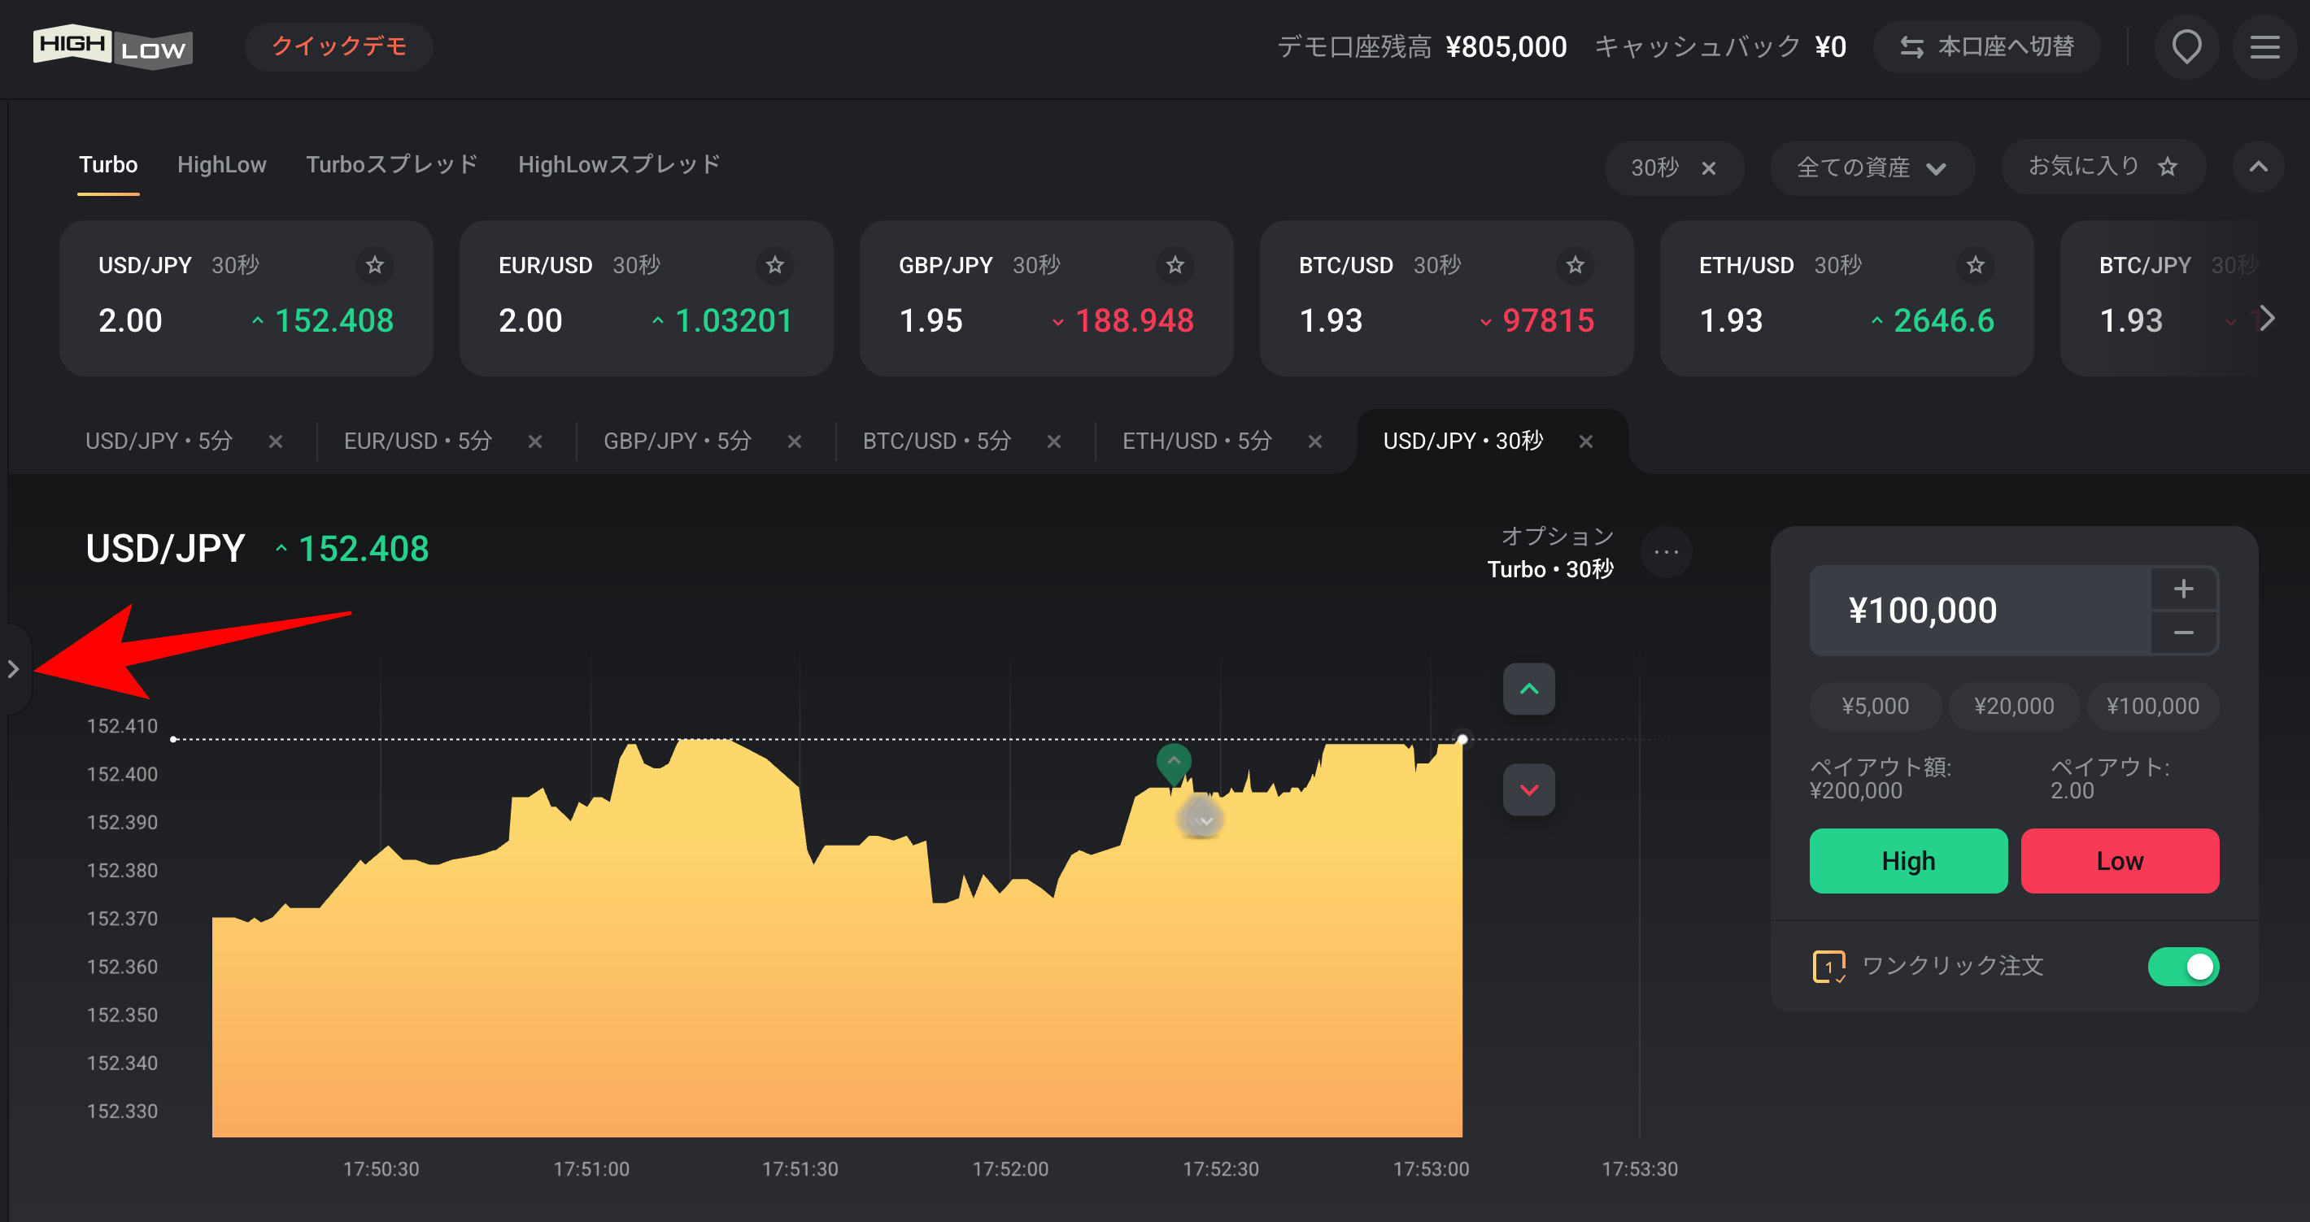
Task: Place a High order
Action: 1908,861
